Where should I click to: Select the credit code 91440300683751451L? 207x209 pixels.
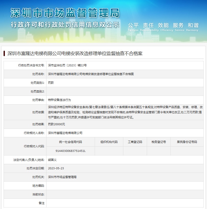pos(70,151)
